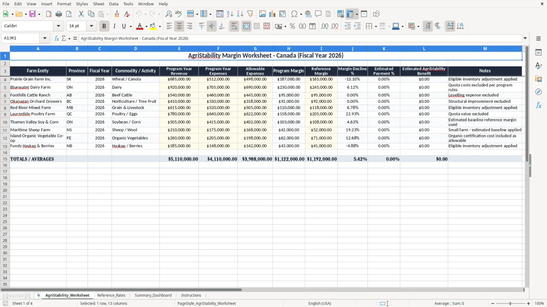Toggle Align Right
Screen dimensions: 547x307
click(189, 26)
